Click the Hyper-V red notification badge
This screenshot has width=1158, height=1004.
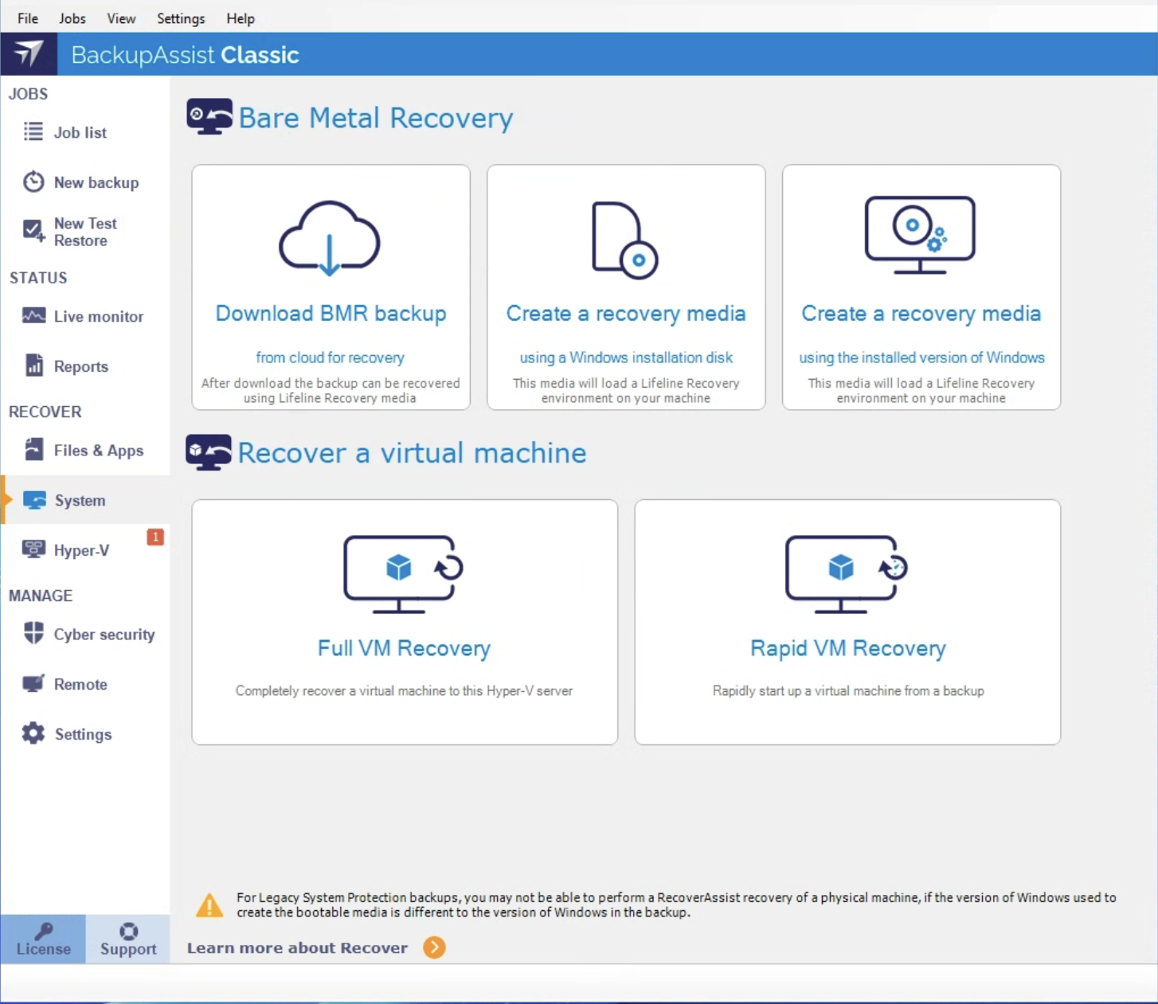pyautogui.click(x=155, y=537)
